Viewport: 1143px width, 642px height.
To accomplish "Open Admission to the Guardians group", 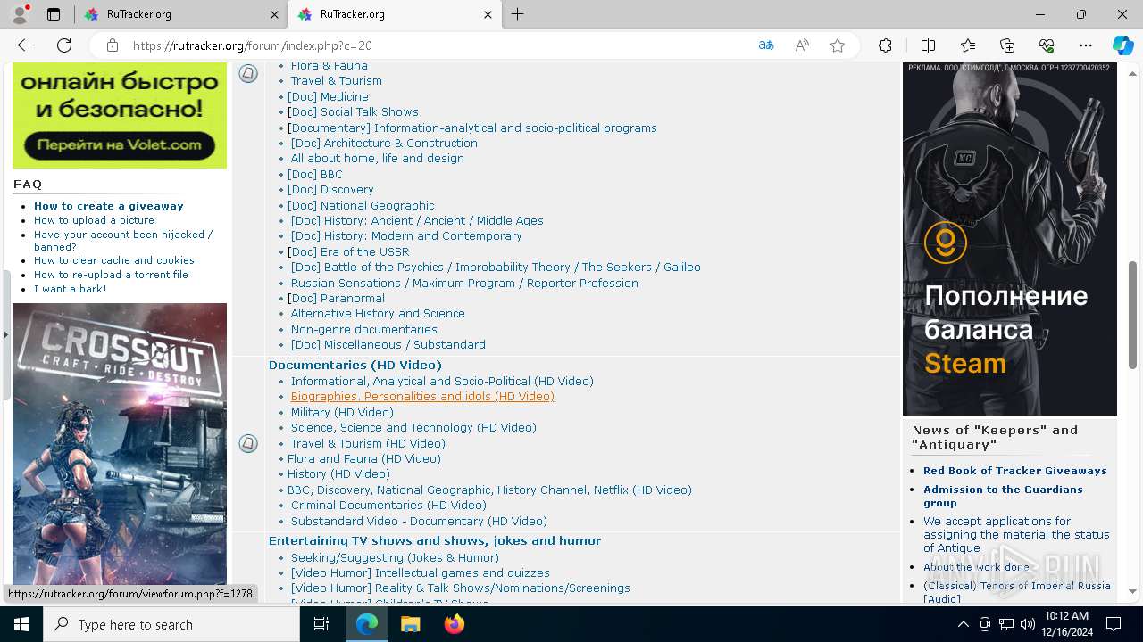I will (1003, 496).
